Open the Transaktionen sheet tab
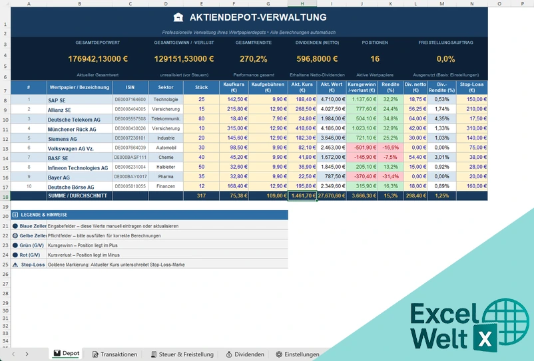Screen dimensions: 534x361 pyautogui.click(x=115, y=354)
